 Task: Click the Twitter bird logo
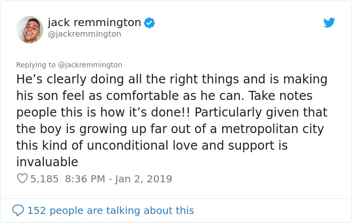click(329, 23)
